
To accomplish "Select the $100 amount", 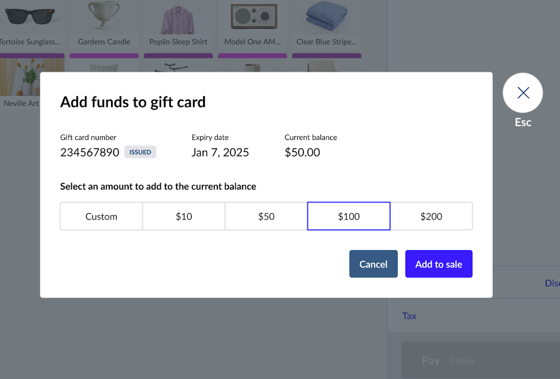I will [349, 217].
